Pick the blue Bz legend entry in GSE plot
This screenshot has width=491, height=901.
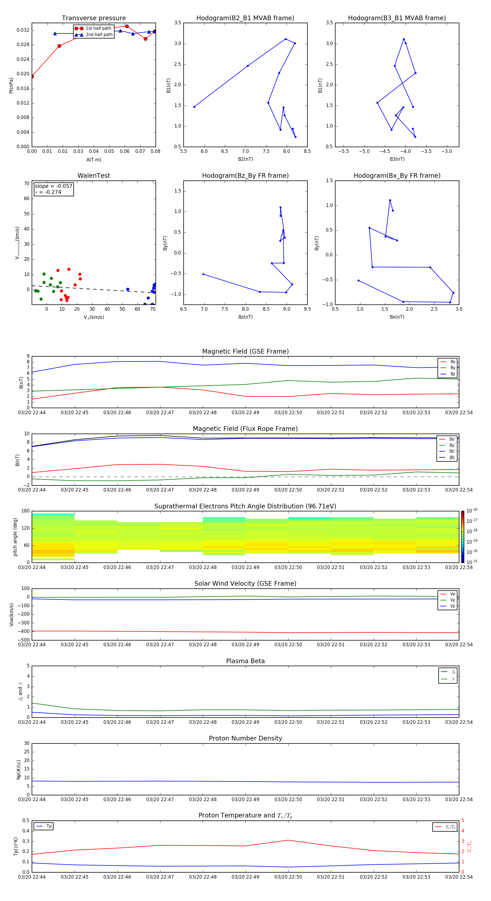(448, 374)
